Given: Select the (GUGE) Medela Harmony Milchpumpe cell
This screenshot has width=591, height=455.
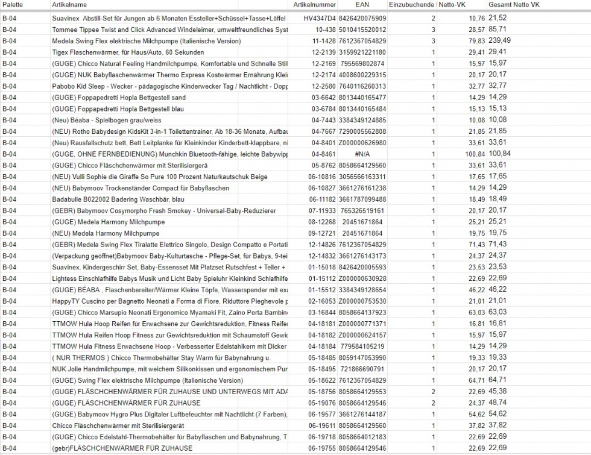Looking at the screenshot, I should 109,222.
